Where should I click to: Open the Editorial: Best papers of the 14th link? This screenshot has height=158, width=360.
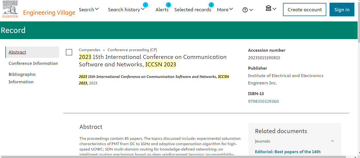pos(288,152)
